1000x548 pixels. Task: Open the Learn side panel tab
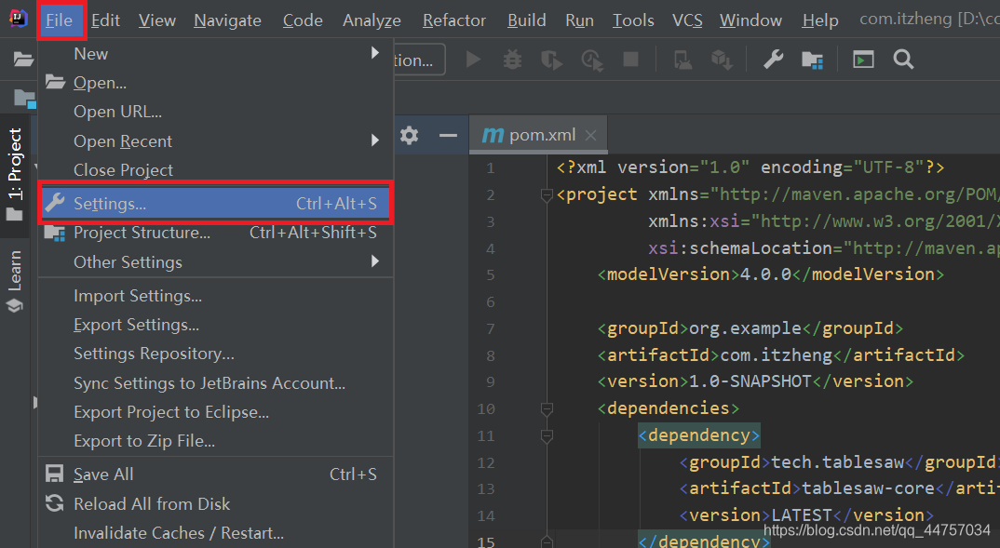click(x=15, y=279)
